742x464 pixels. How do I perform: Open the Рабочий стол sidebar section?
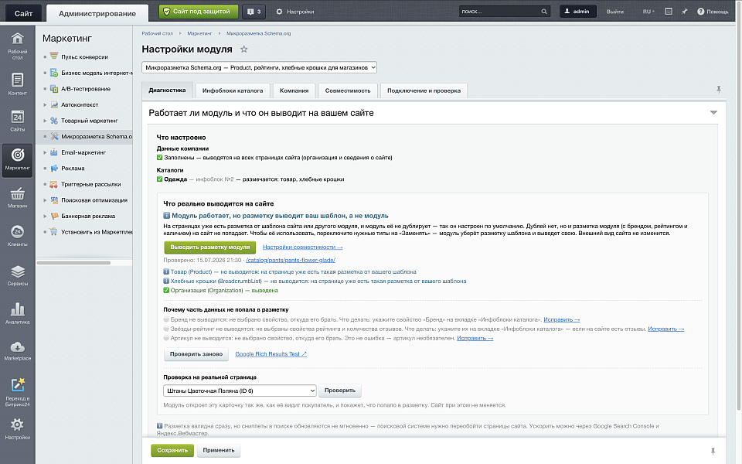click(18, 46)
